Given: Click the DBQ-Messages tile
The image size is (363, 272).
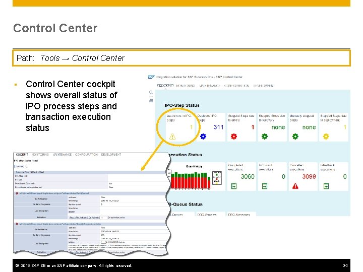Looking at the screenshot, I should (x=241, y=214).
